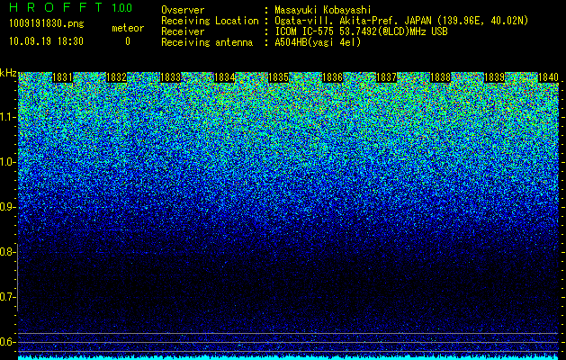This screenshot has width=566, height=360.
Task: Click the 1834 time marker
Action: 225,77
